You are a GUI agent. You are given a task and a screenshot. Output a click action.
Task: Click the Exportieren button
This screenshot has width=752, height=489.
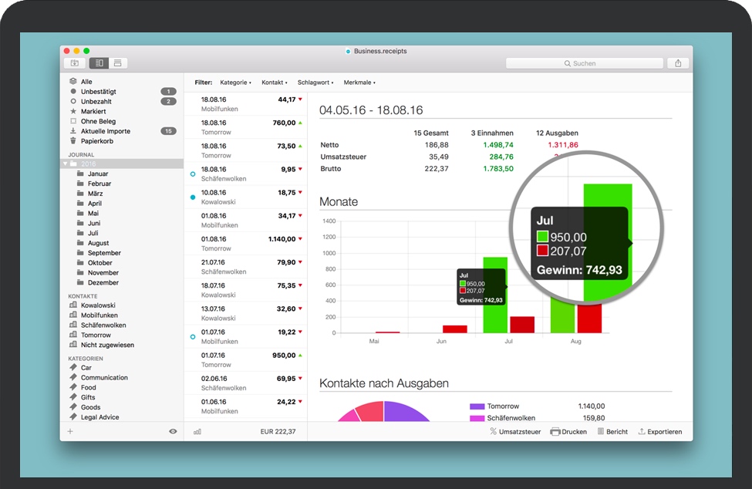659,432
